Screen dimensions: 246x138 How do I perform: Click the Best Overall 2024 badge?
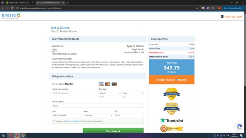(172, 109)
